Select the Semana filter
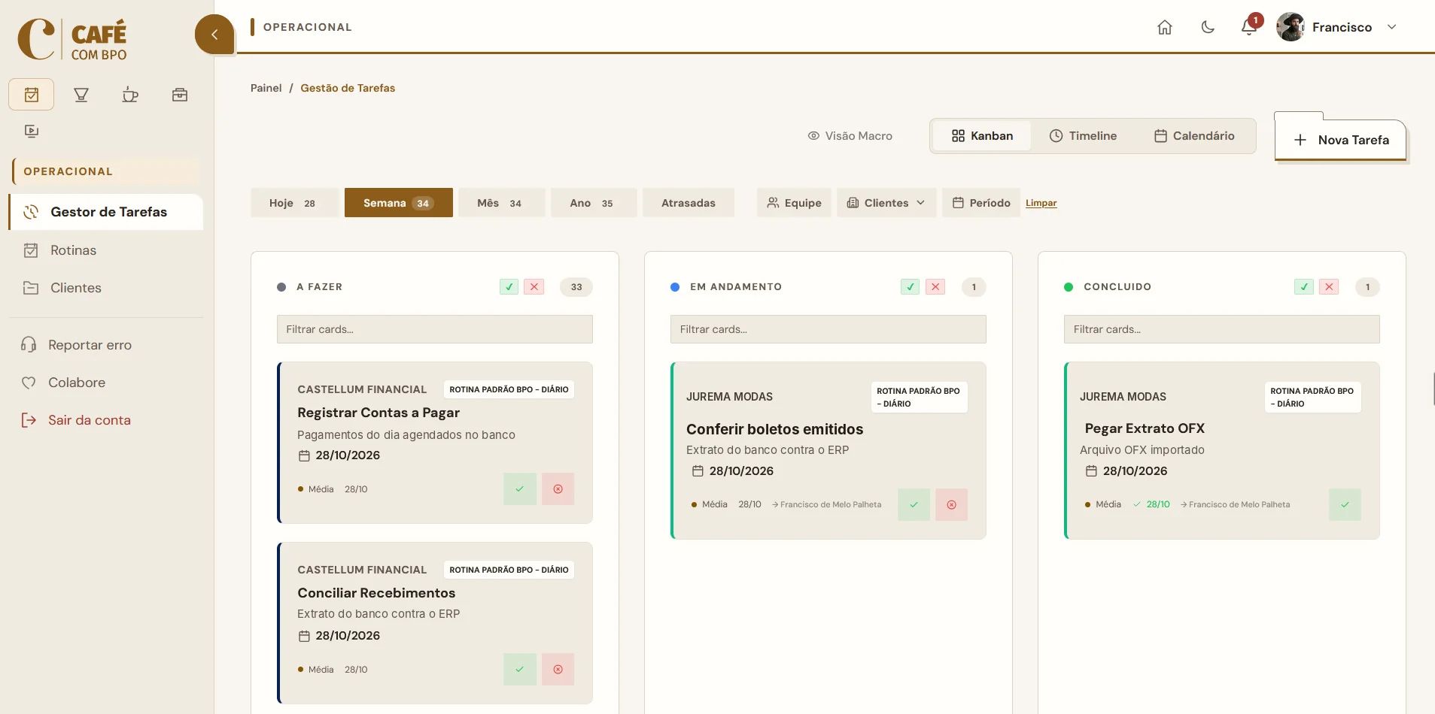1435x714 pixels. (399, 203)
